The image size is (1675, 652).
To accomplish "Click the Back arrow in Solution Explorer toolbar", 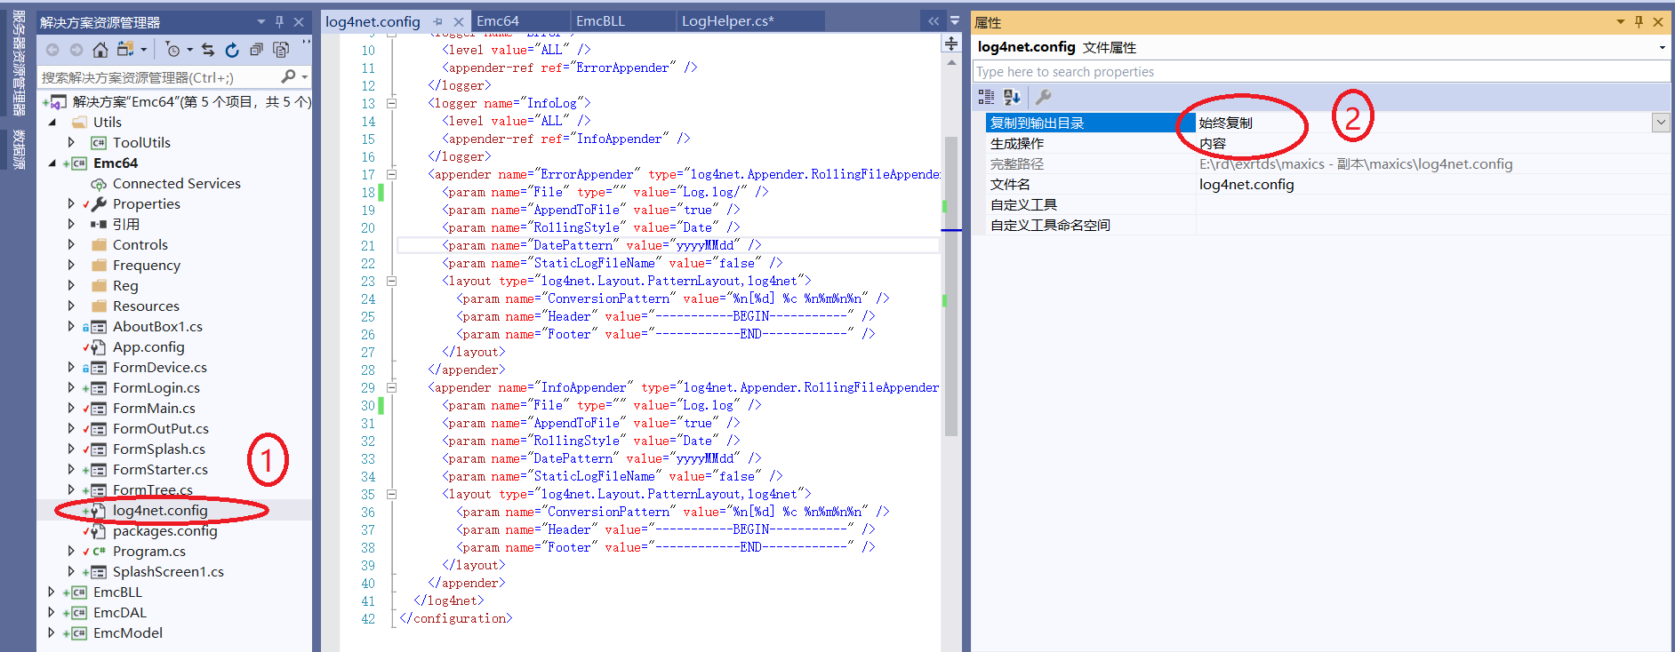I will pyautogui.click(x=52, y=50).
